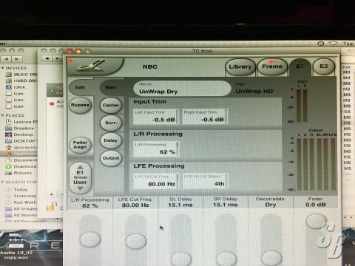This screenshot has height=266, width=355.
Task: Open the Library tab
Action: [x=240, y=66]
